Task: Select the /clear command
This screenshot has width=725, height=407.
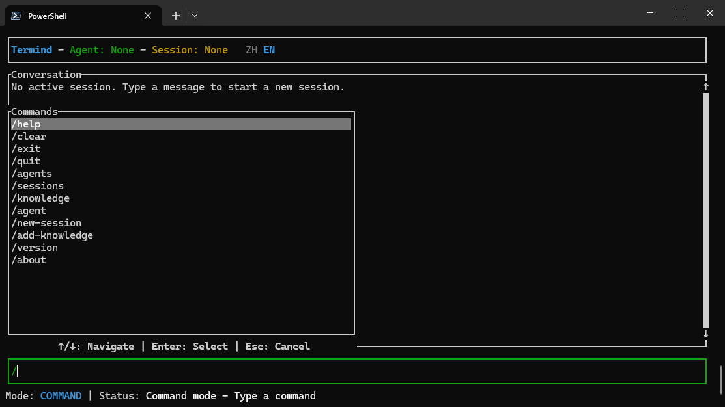Action: [29, 137]
